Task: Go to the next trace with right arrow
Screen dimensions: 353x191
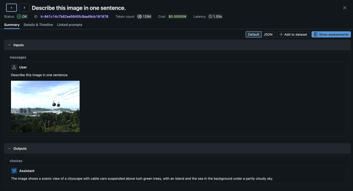Action: [x=24, y=8]
